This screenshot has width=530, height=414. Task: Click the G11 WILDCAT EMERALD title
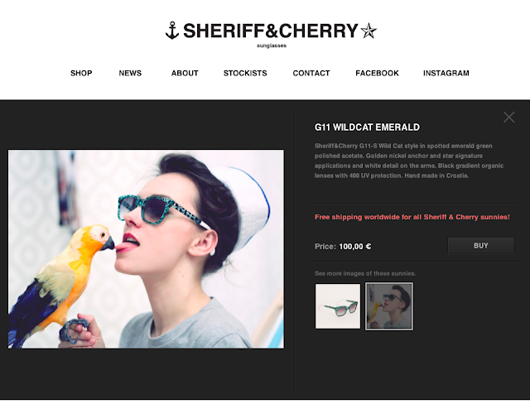click(367, 128)
